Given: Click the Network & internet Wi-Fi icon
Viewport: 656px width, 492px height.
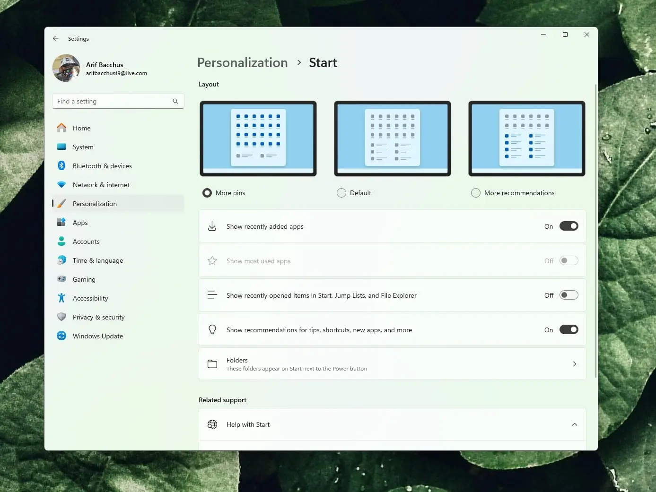Looking at the screenshot, I should pos(61,185).
